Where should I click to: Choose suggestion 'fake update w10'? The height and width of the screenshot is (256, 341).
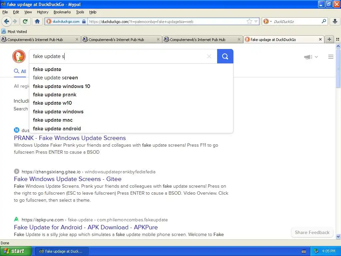(x=131, y=103)
